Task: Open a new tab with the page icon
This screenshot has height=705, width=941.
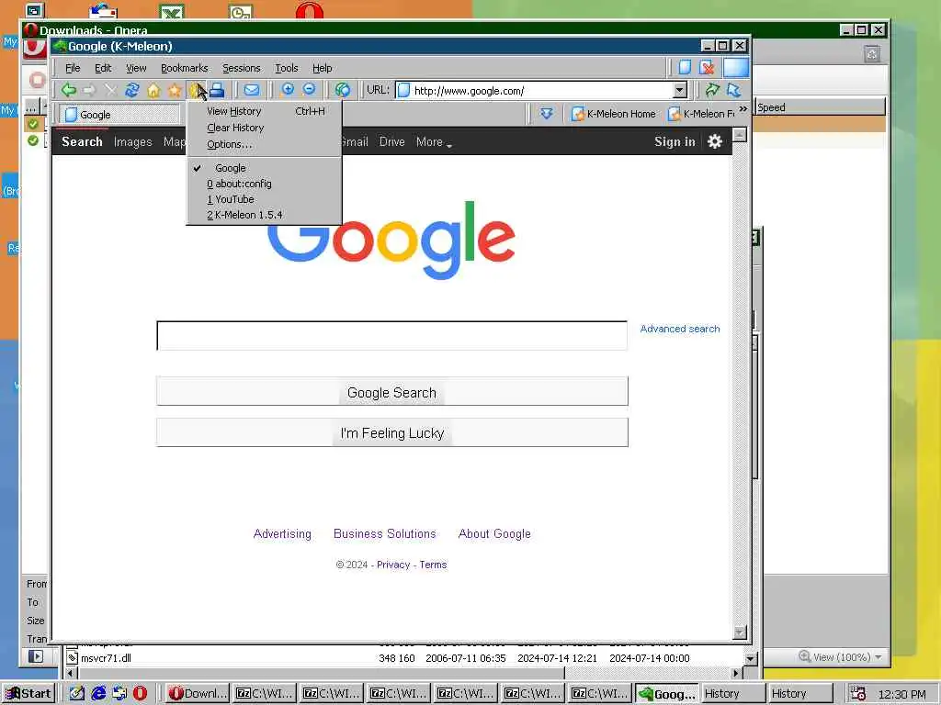Action: [x=685, y=67]
